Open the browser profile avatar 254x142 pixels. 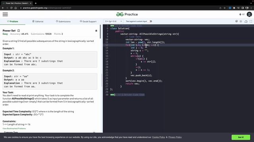(x=247, y=8)
